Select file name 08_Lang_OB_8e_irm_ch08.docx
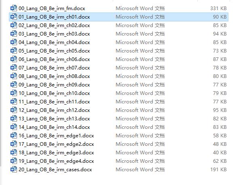Screen dimensions: 249x185 (54, 76)
